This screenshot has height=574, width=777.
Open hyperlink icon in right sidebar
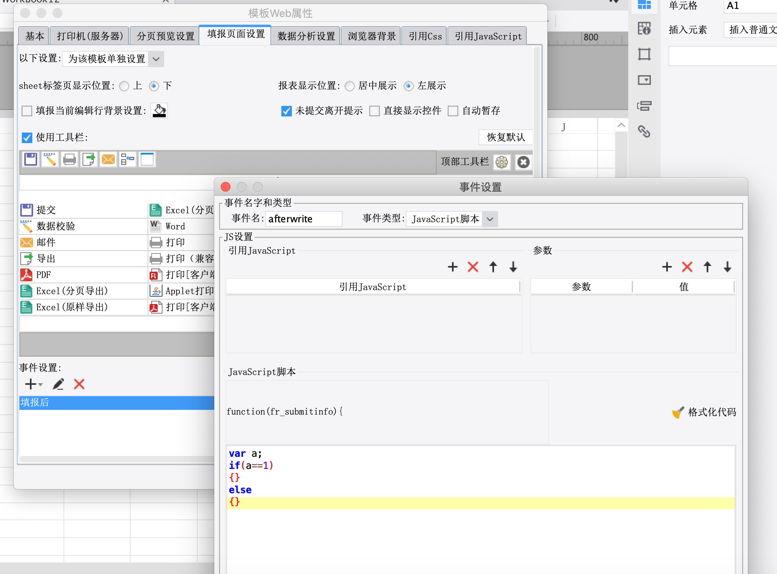pyautogui.click(x=644, y=131)
